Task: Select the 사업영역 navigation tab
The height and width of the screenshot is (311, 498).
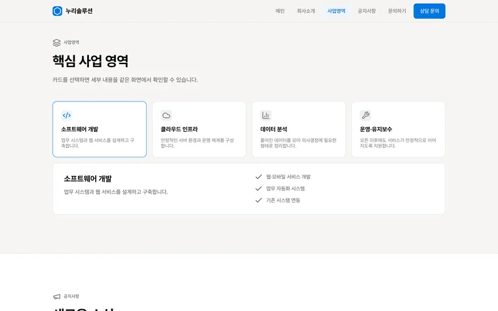Action: pos(336,11)
